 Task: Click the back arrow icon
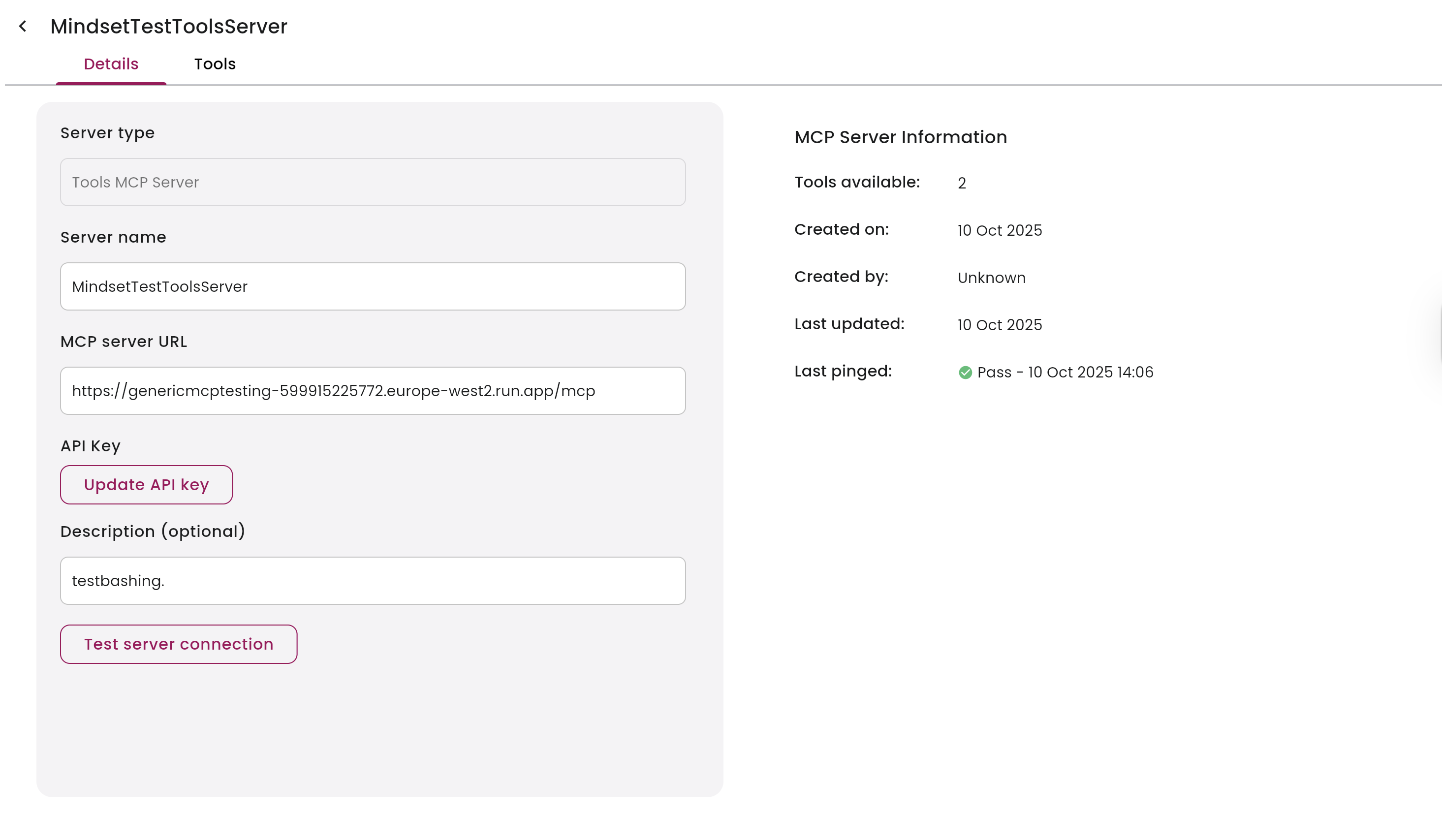point(22,26)
